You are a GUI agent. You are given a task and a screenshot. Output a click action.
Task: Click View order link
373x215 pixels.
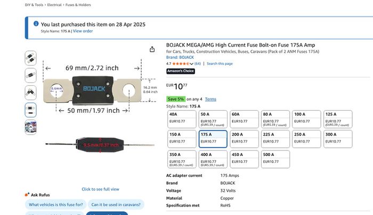83,31
